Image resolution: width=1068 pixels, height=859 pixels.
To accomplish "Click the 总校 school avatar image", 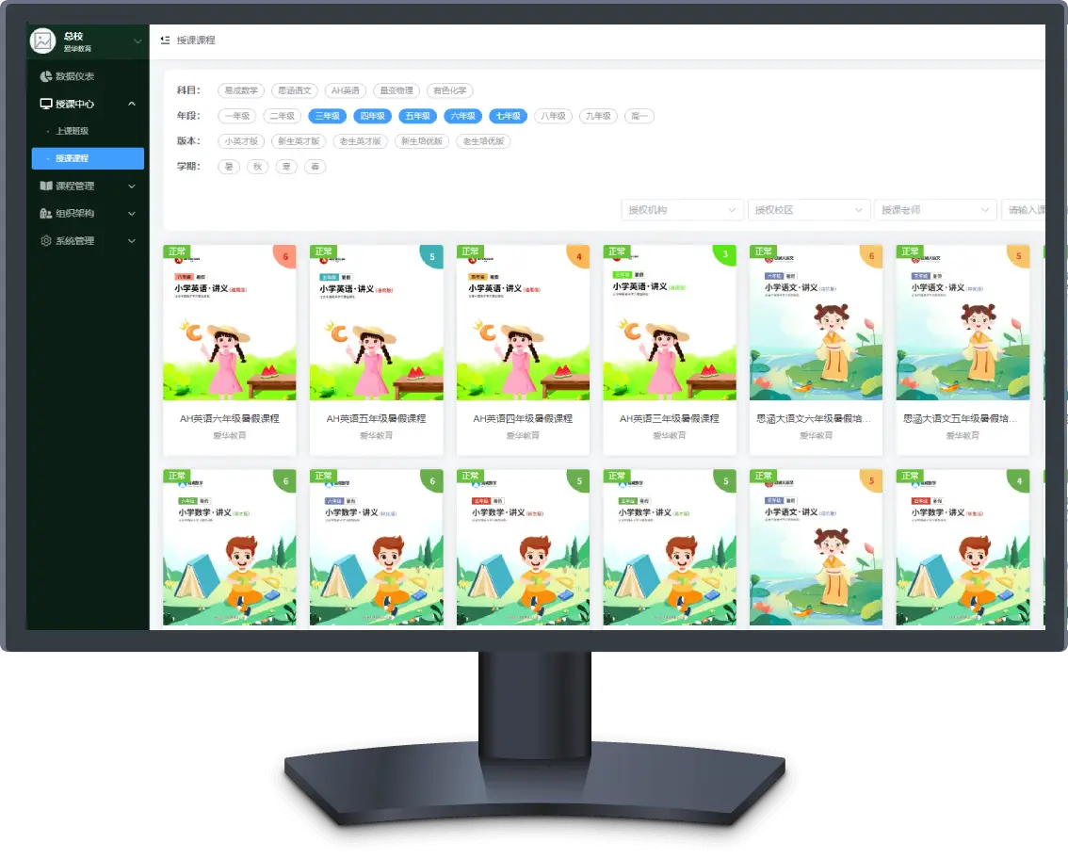I will coord(42,41).
